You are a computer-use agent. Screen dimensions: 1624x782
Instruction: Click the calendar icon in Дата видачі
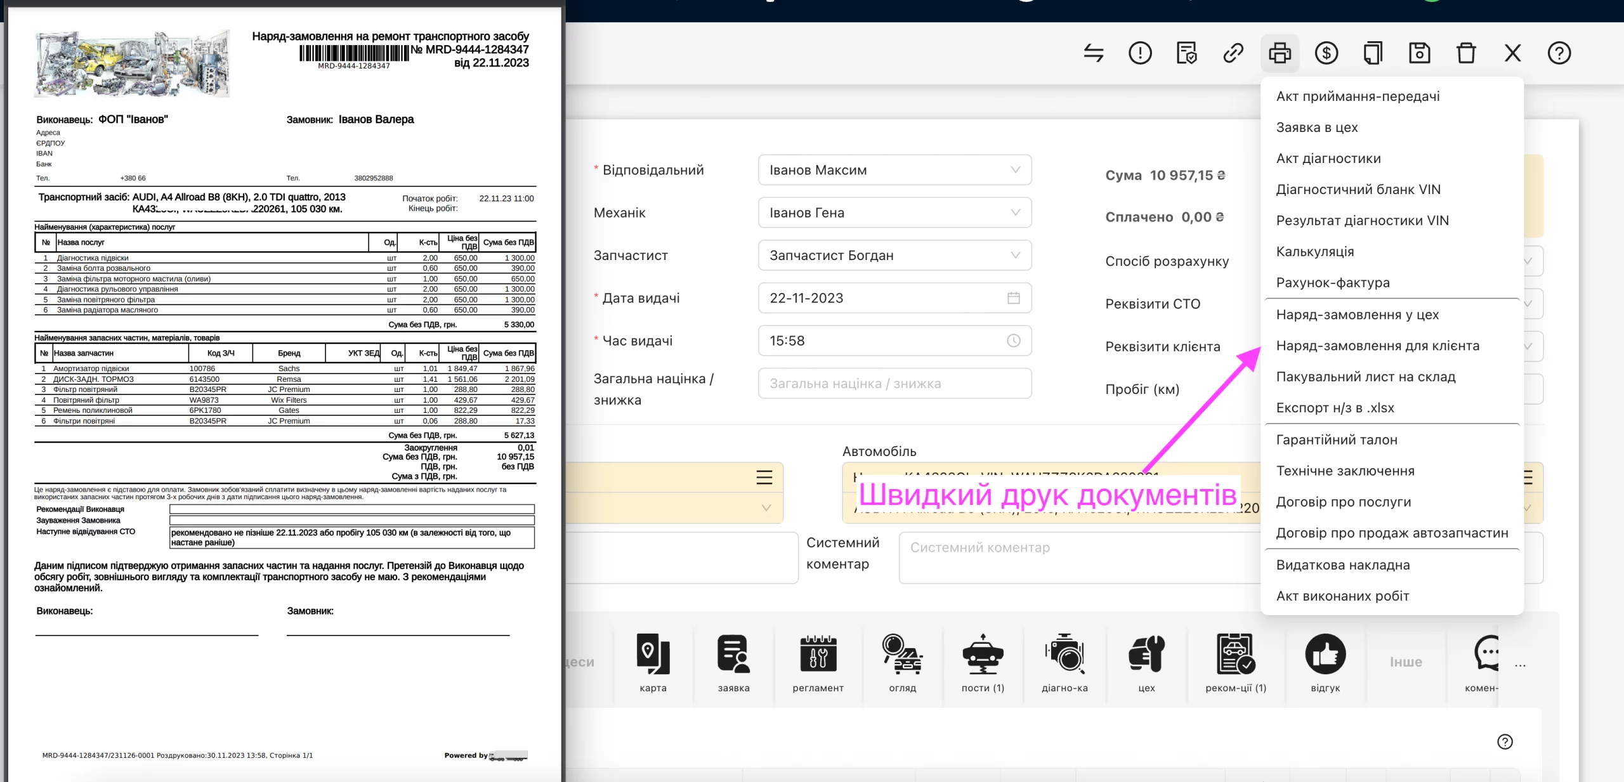pyautogui.click(x=1014, y=298)
